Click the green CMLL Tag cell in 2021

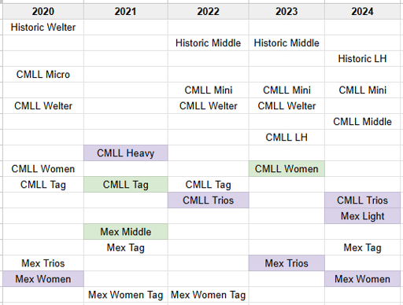[x=126, y=185]
